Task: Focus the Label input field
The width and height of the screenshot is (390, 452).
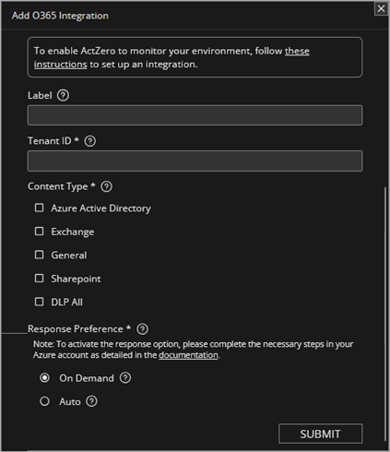Action: coord(195,115)
